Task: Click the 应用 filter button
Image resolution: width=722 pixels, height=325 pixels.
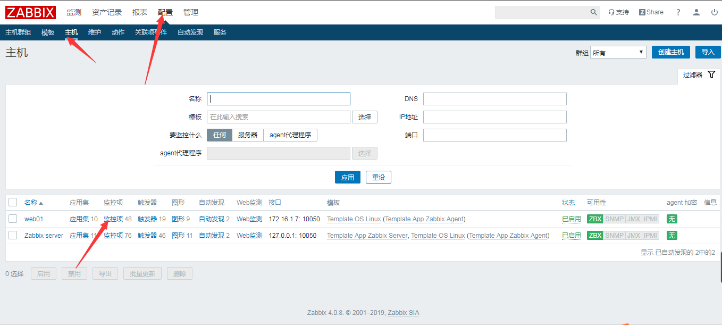Action: (348, 177)
